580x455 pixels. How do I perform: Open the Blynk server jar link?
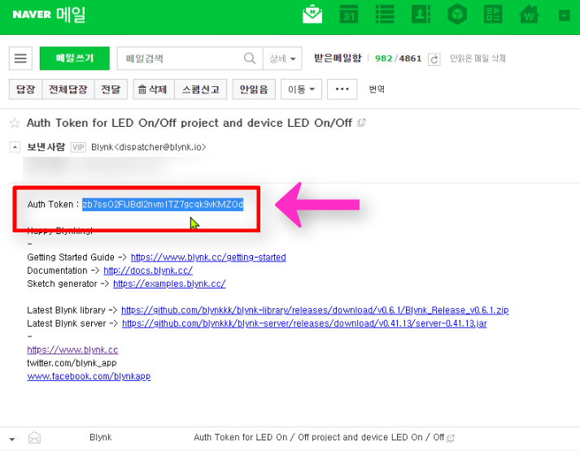[x=304, y=323]
